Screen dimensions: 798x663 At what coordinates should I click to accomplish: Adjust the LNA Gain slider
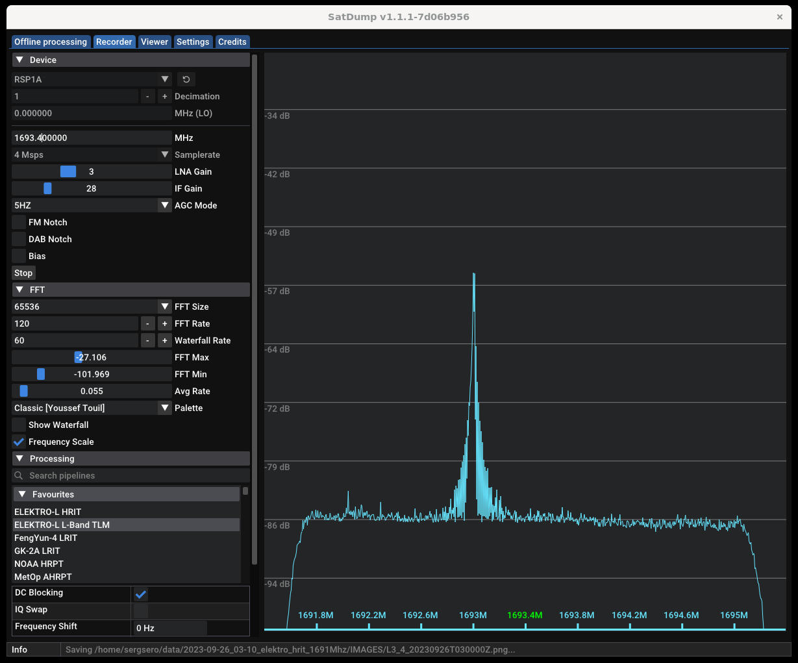pos(68,171)
